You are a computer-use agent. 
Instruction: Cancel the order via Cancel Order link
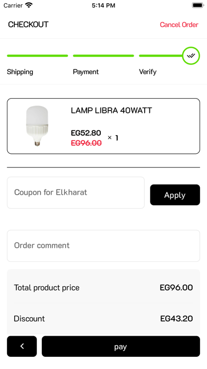pos(179,25)
